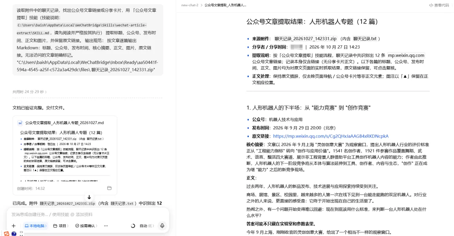This screenshot has width=454, height=236.
Task: Click the 分享者 / 分享时间 bullet line
Action: click(x=306, y=47)
